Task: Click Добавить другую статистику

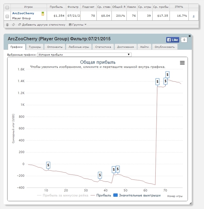Action: [x=42, y=25]
